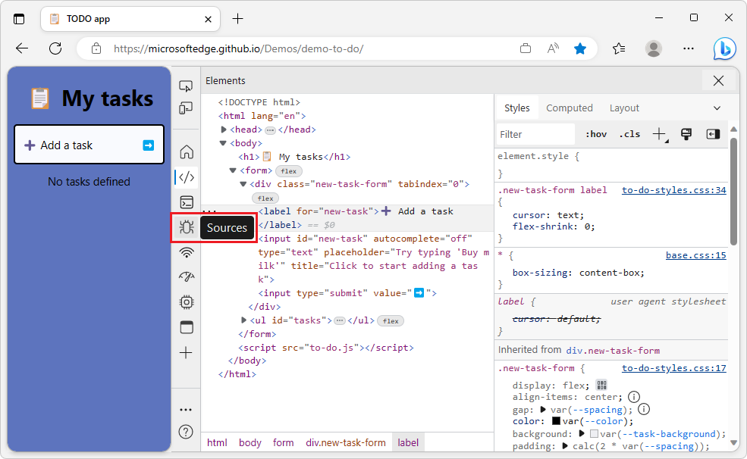The height and width of the screenshot is (459, 747).
Task: Show more Styles pane tabs chevron
Action: 717,108
